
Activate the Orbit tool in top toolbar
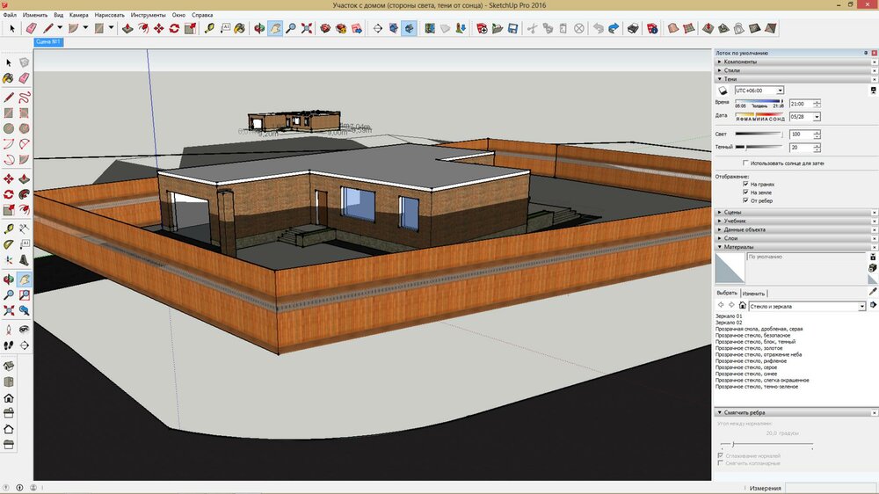pos(259,28)
